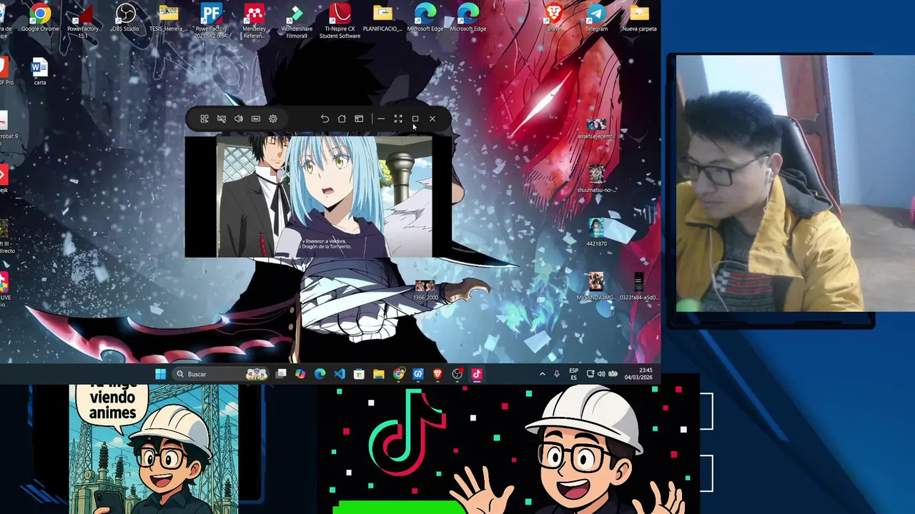Switch ESP ES keyboard language indicator
The image size is (915, 514).
[x=573, y=374]
